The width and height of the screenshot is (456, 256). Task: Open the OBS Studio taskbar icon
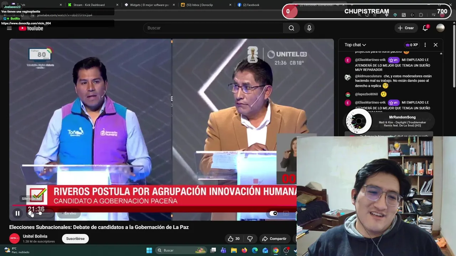click(286, 250)
